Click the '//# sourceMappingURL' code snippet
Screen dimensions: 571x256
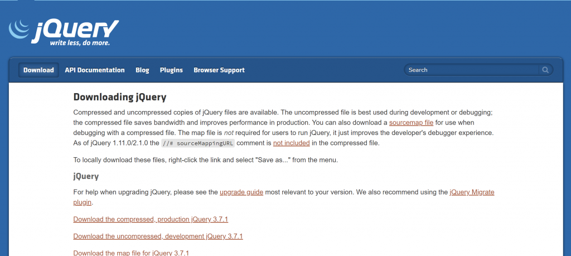[x=198, y=143]
